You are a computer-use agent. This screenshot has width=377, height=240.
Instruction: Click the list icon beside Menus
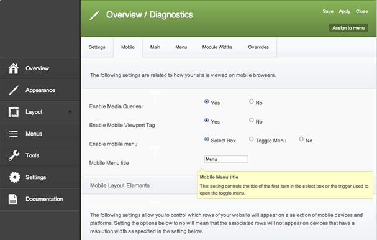click(x=14, y=134)
